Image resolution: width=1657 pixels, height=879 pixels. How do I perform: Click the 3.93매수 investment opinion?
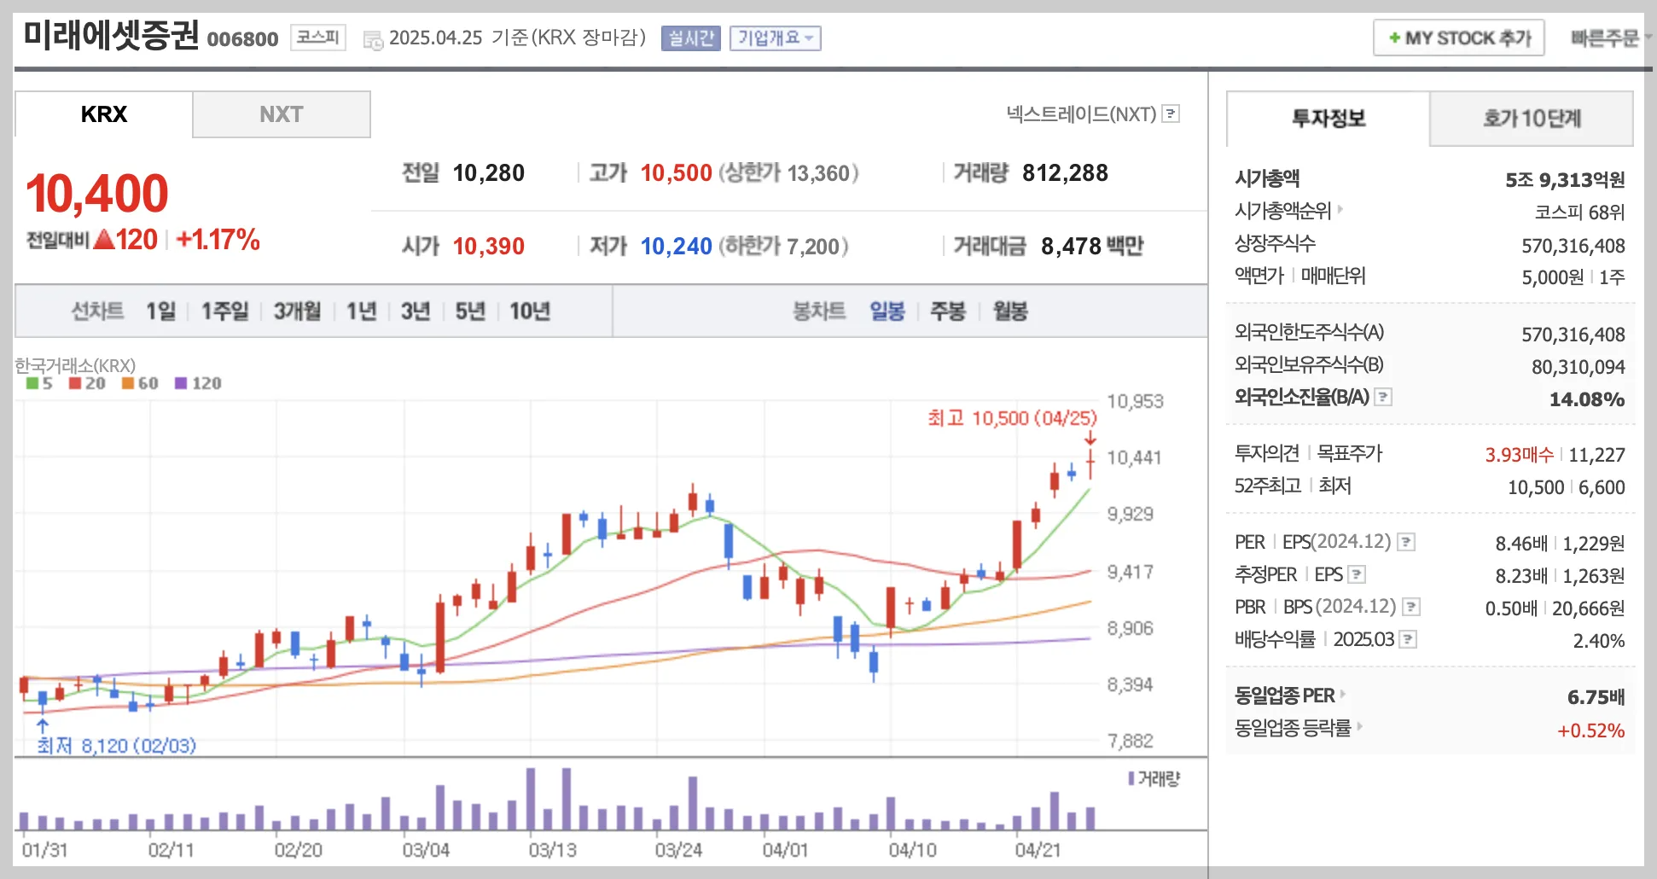tap(1520, 455)
